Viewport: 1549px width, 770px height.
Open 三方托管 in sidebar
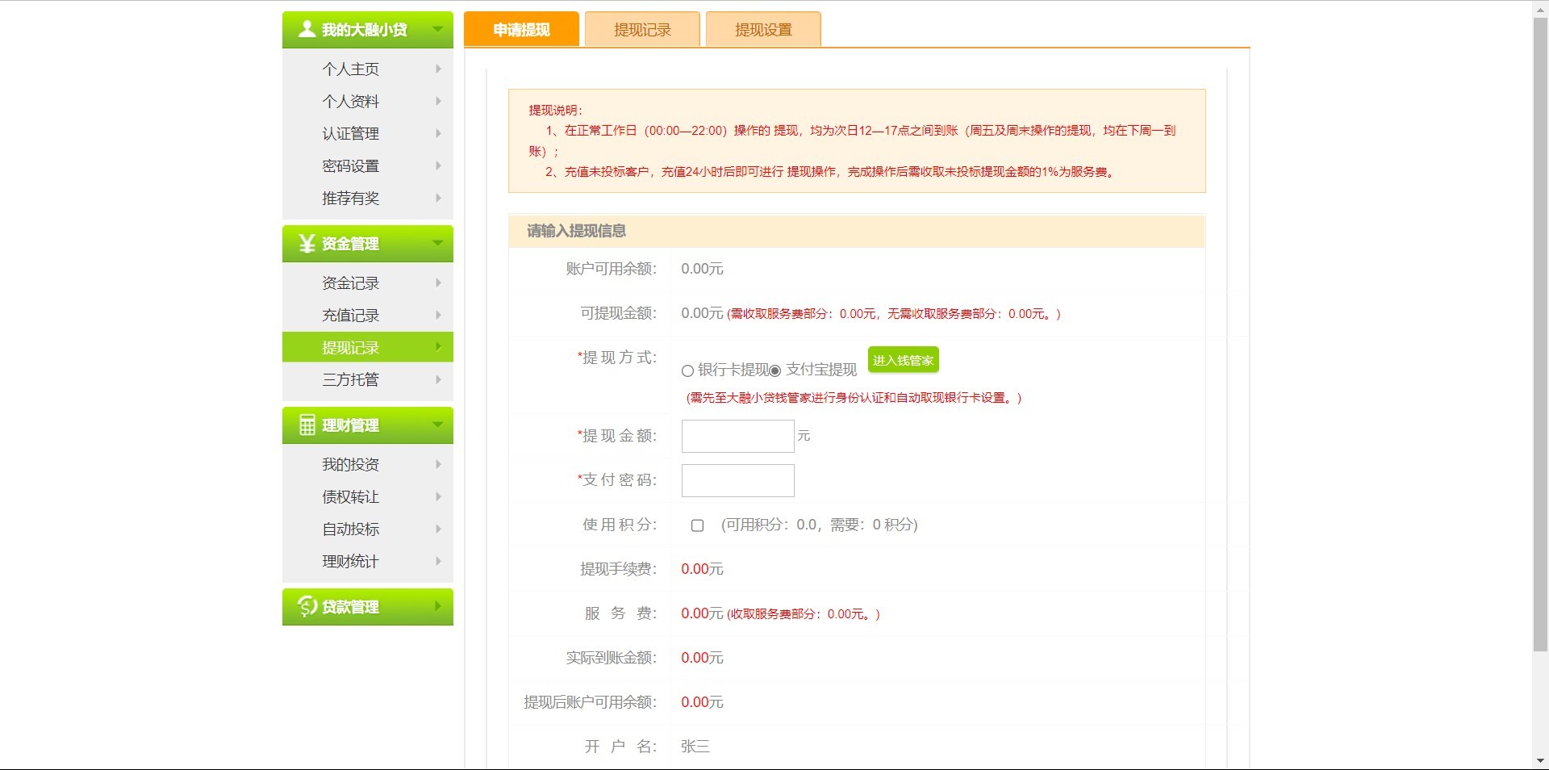pos(350,379)
